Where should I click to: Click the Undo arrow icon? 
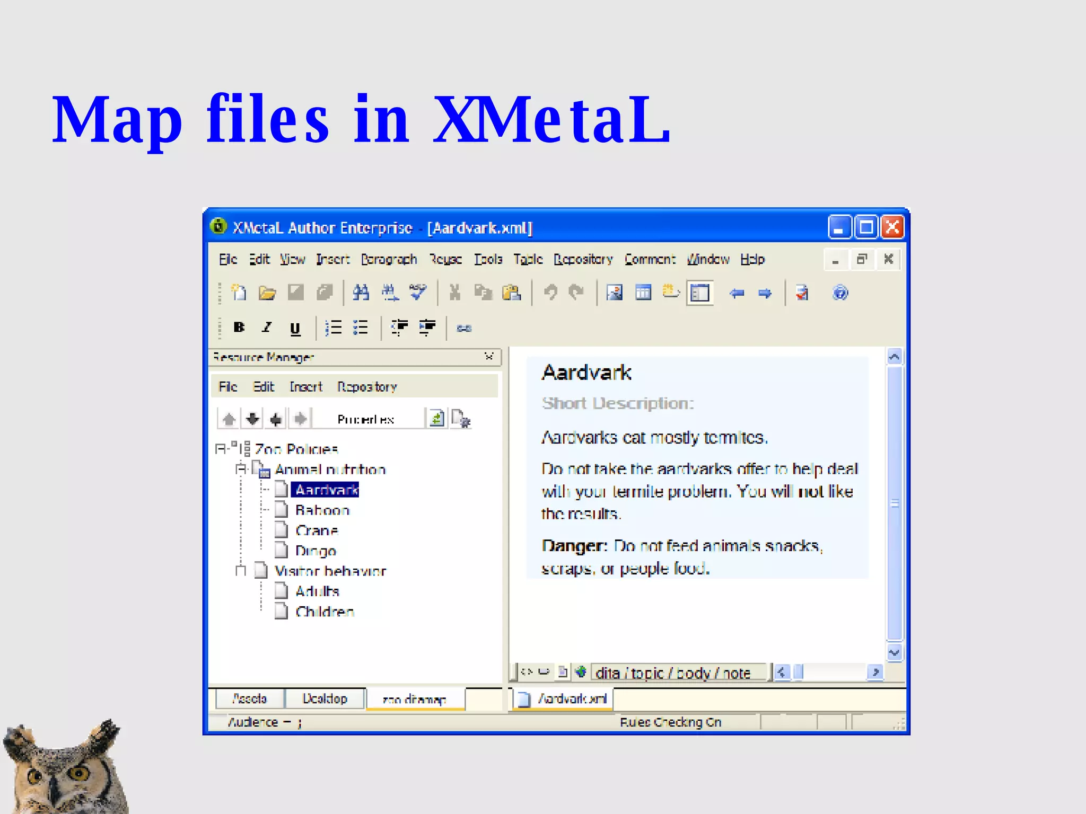[551, 293]
